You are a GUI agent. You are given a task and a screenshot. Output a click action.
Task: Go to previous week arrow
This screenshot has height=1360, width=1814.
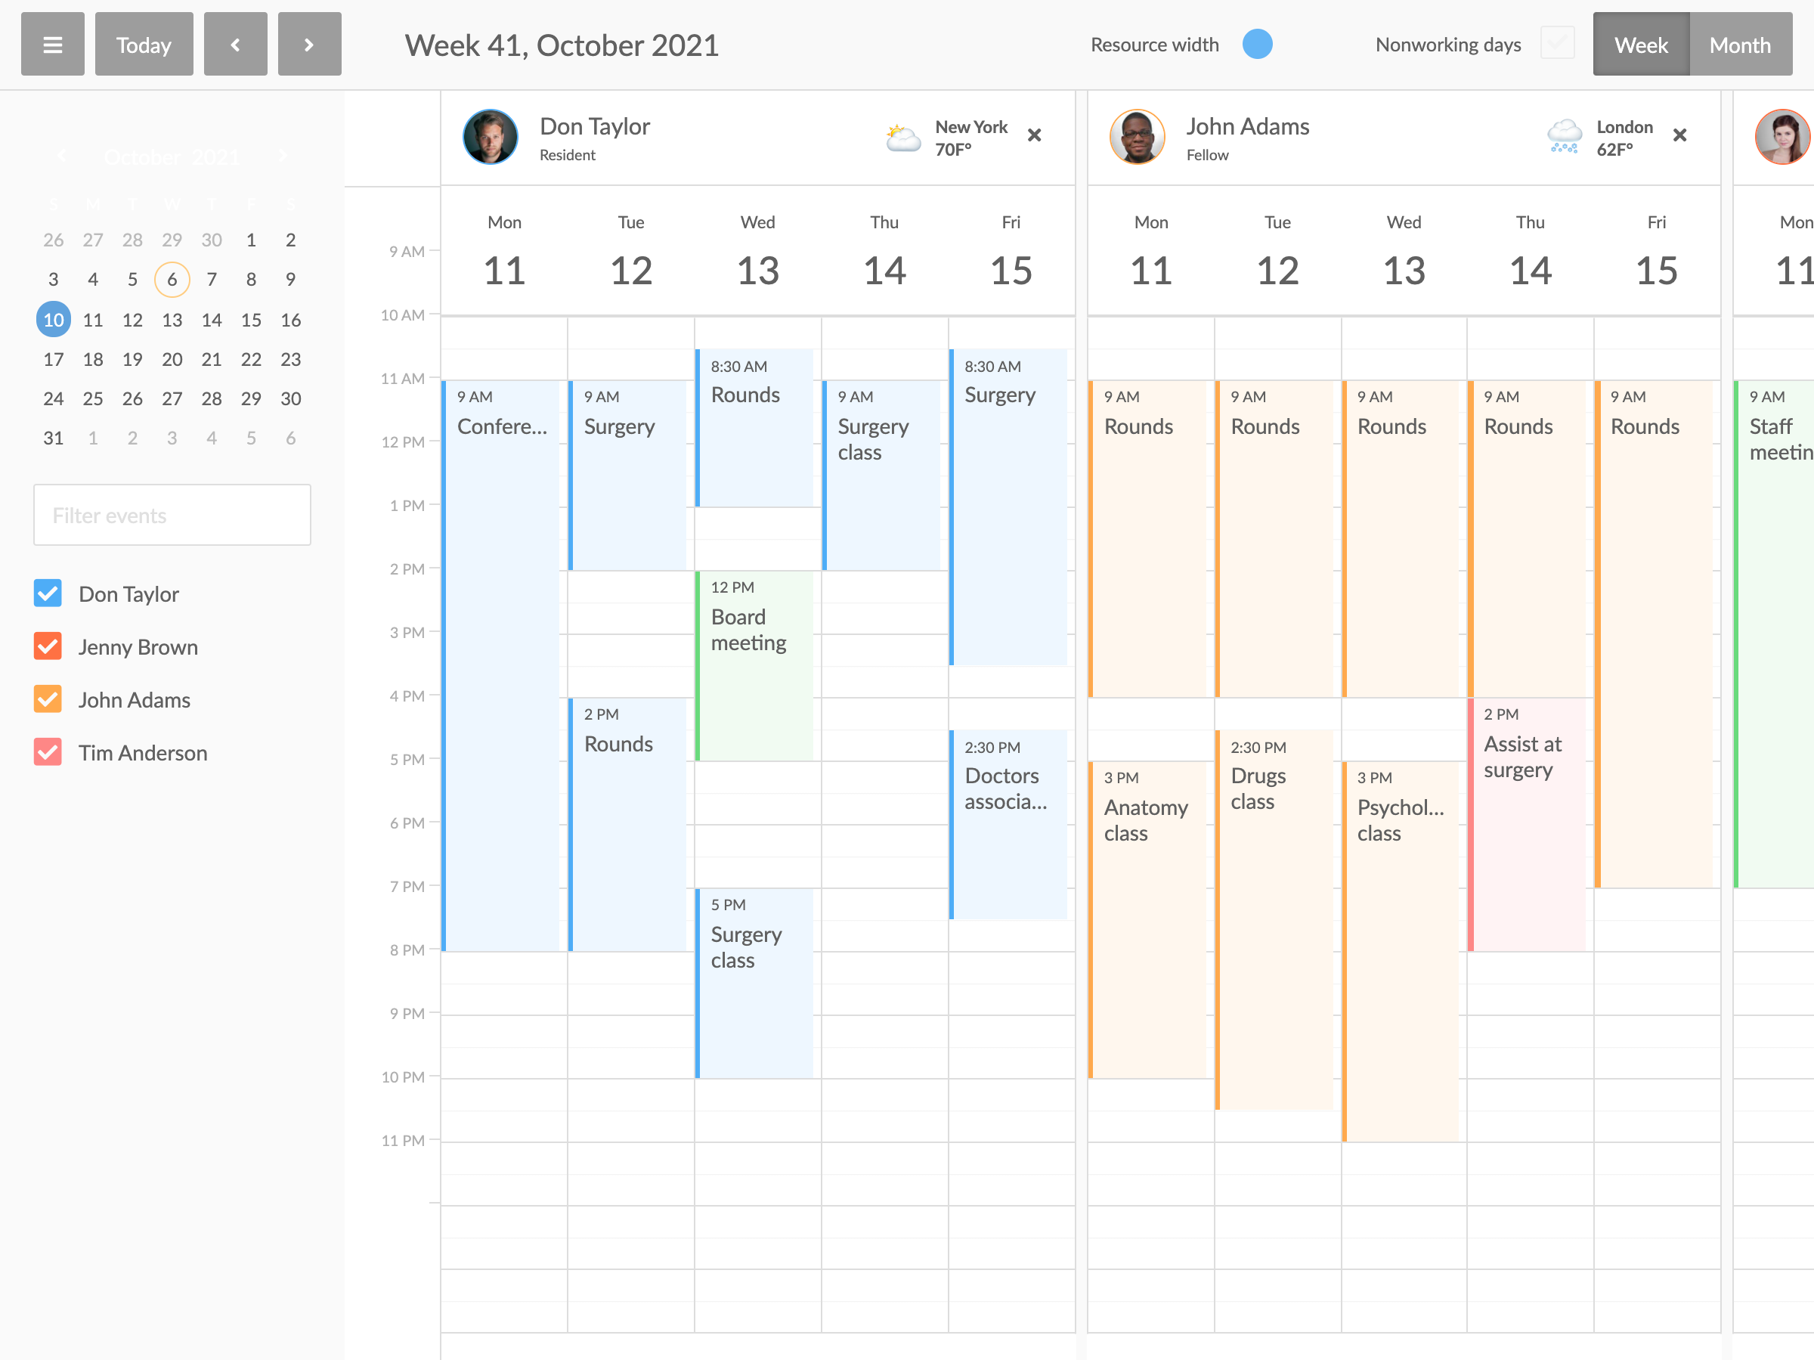click(235, 45)
